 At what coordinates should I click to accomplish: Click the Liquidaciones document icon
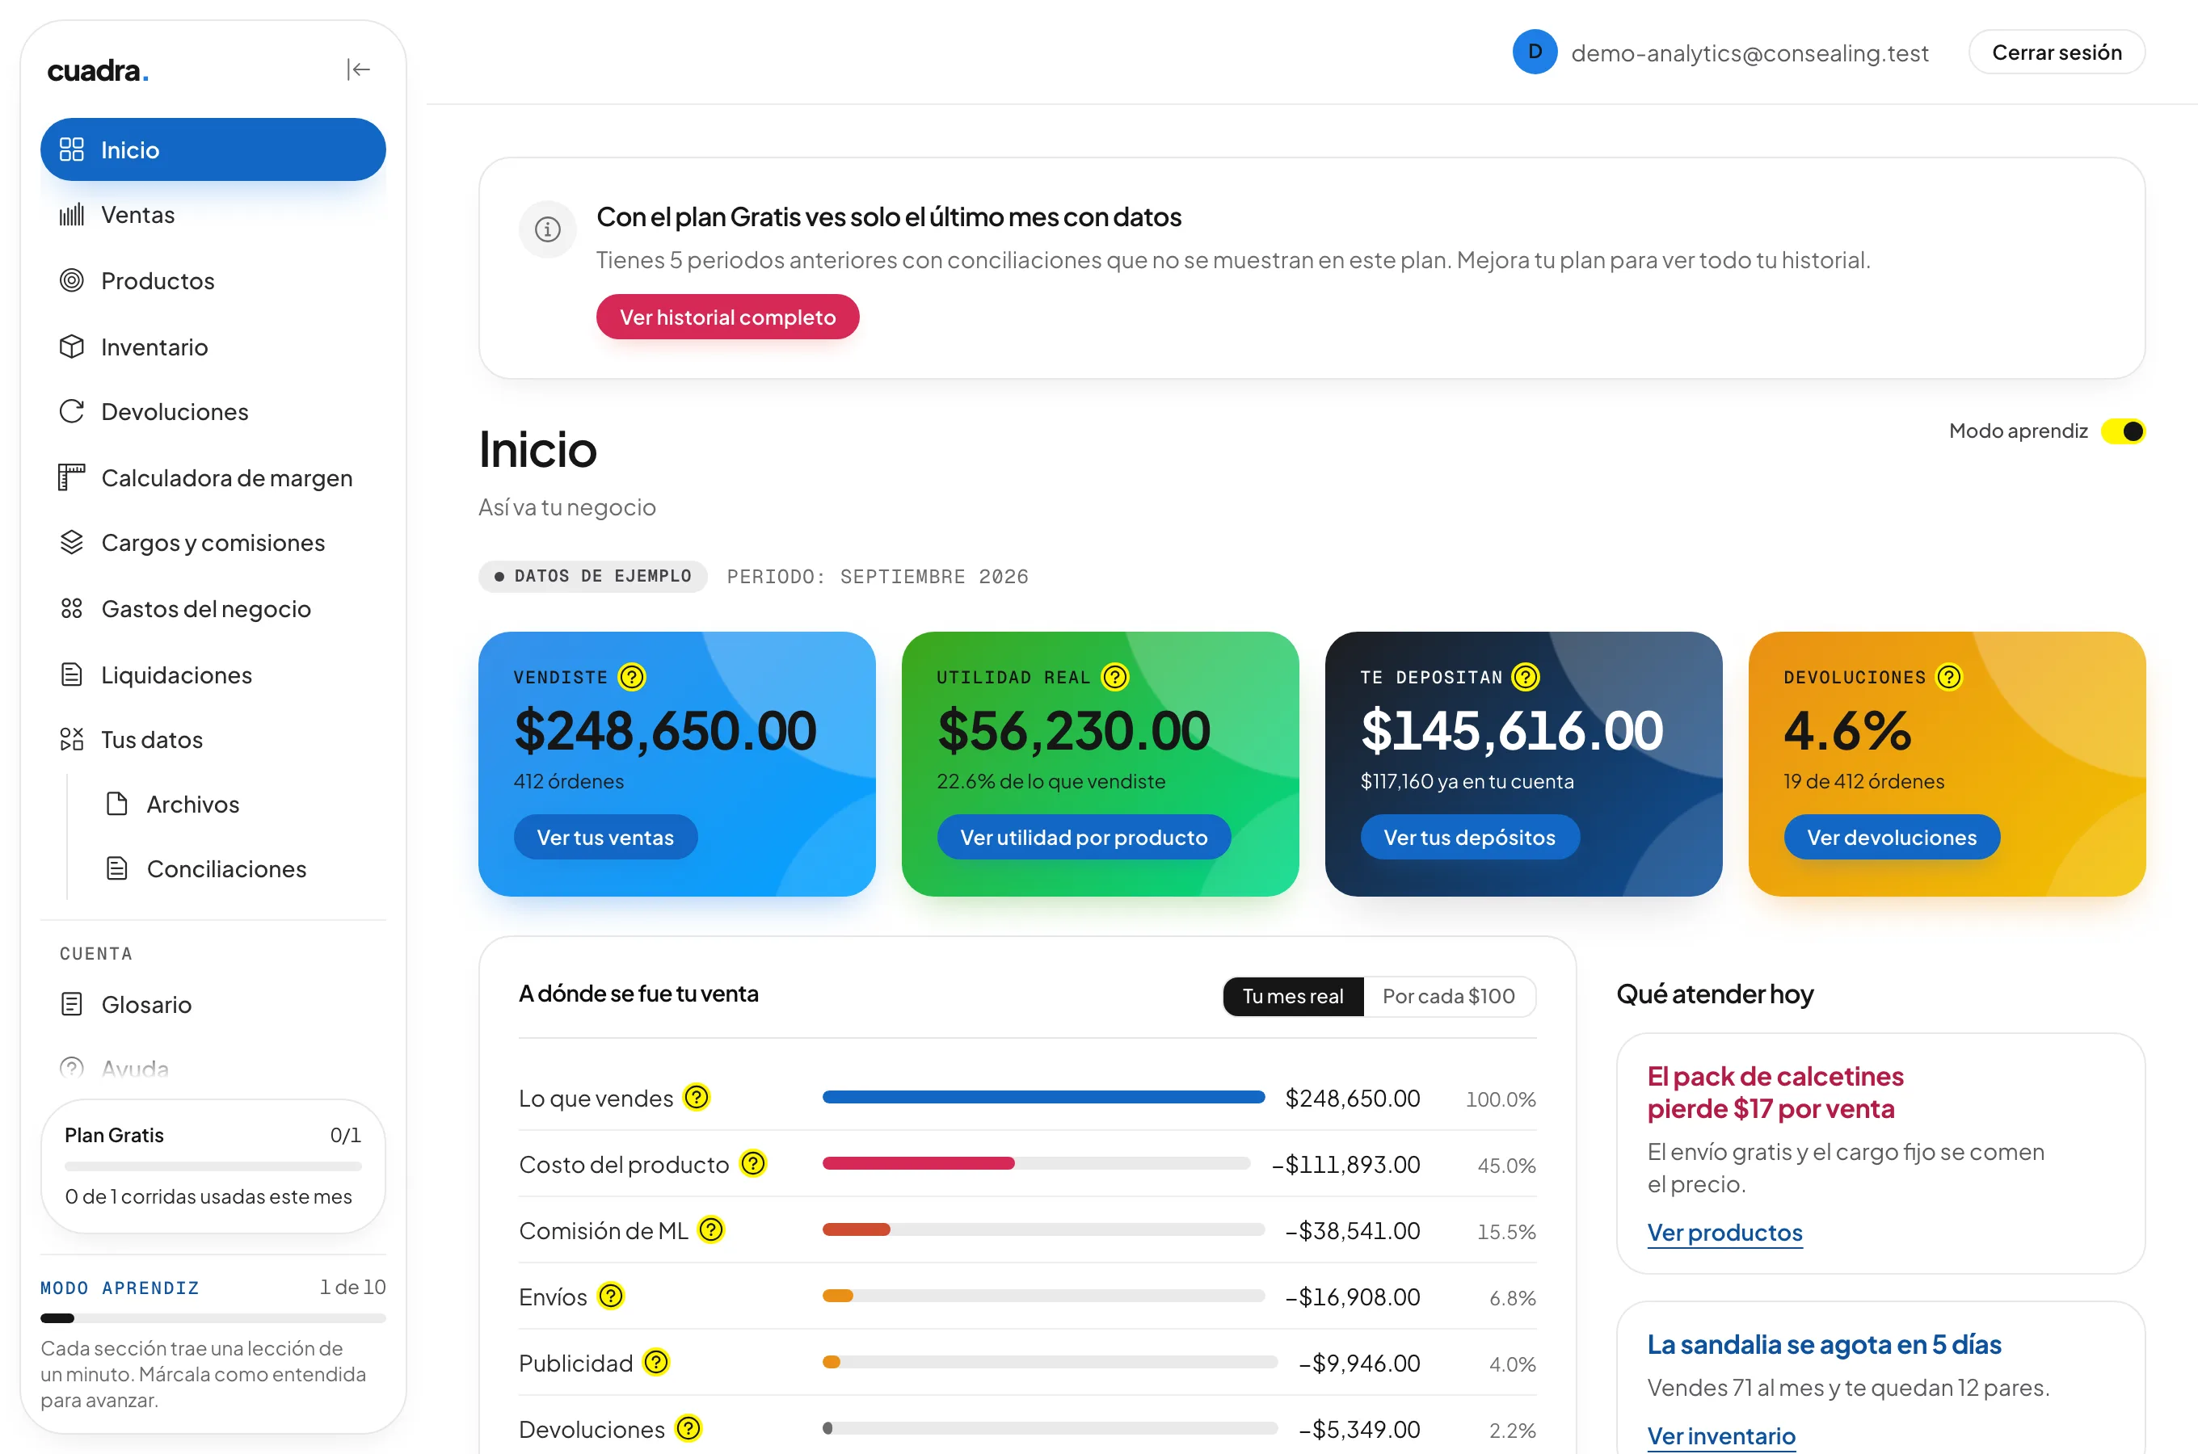tap(71, 674)
